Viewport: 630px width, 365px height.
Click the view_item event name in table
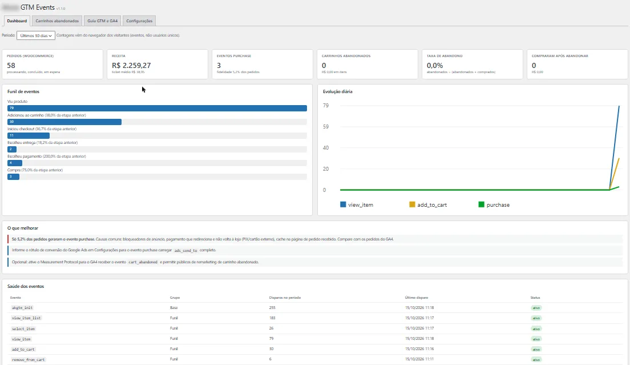coord(21,339)
